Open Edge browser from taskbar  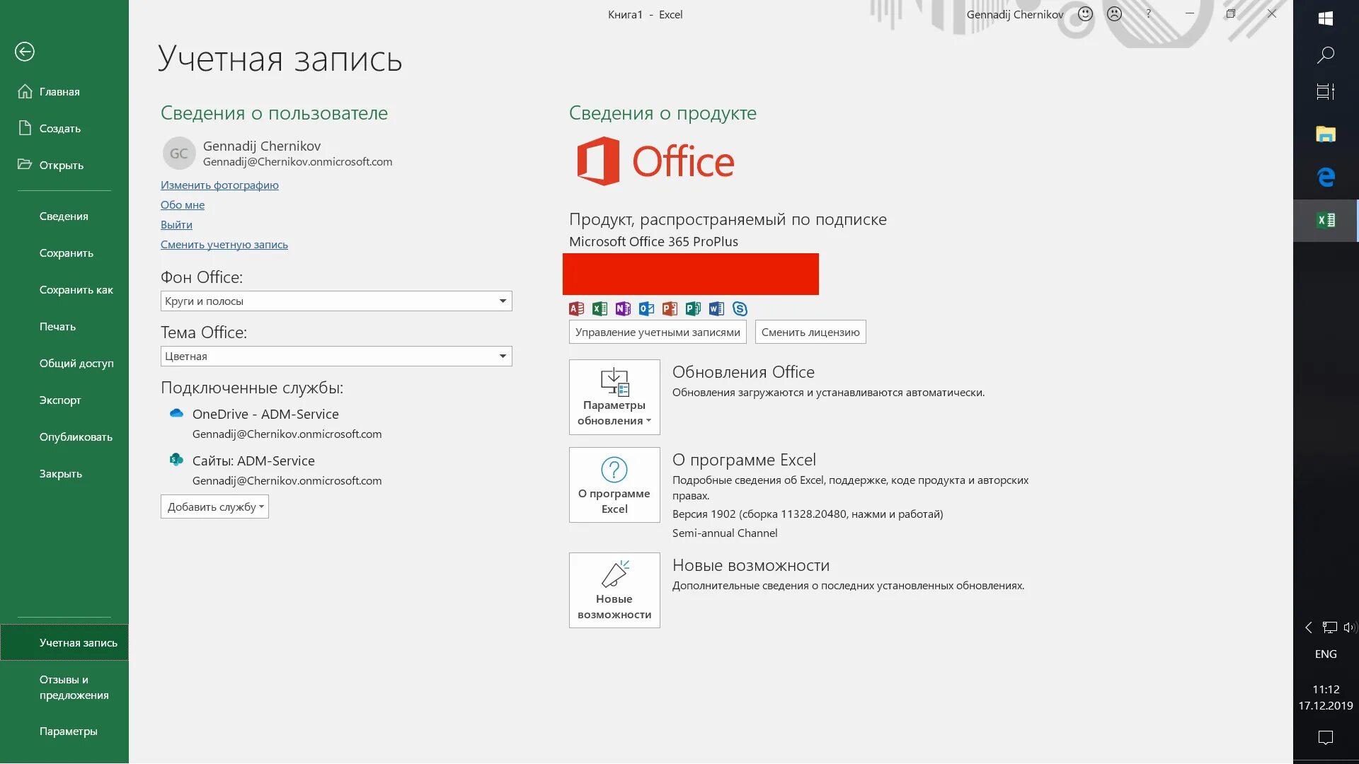pyautogui.click(x=1326, y=177)
